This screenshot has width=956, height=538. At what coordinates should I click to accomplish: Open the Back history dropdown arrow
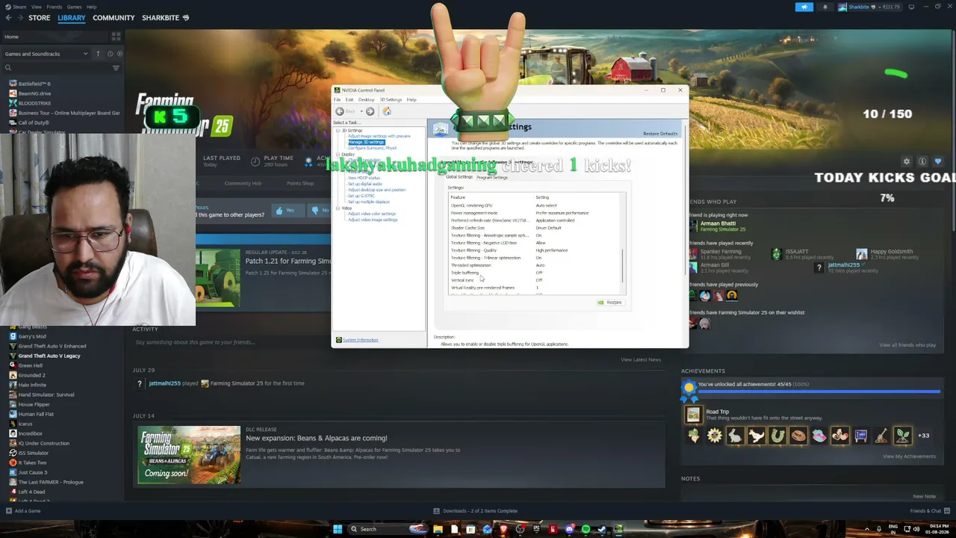[x=360, y=111]
